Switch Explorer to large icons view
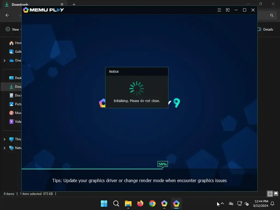 coord(276,194)
